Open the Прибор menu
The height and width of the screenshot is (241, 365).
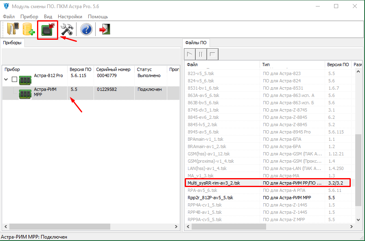point(29,17)
